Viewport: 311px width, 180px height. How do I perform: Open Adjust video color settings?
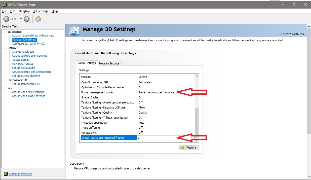(x=28, y=92)
